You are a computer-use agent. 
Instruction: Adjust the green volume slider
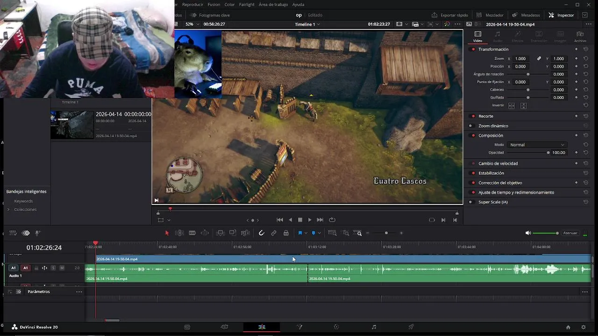point(546,233)
